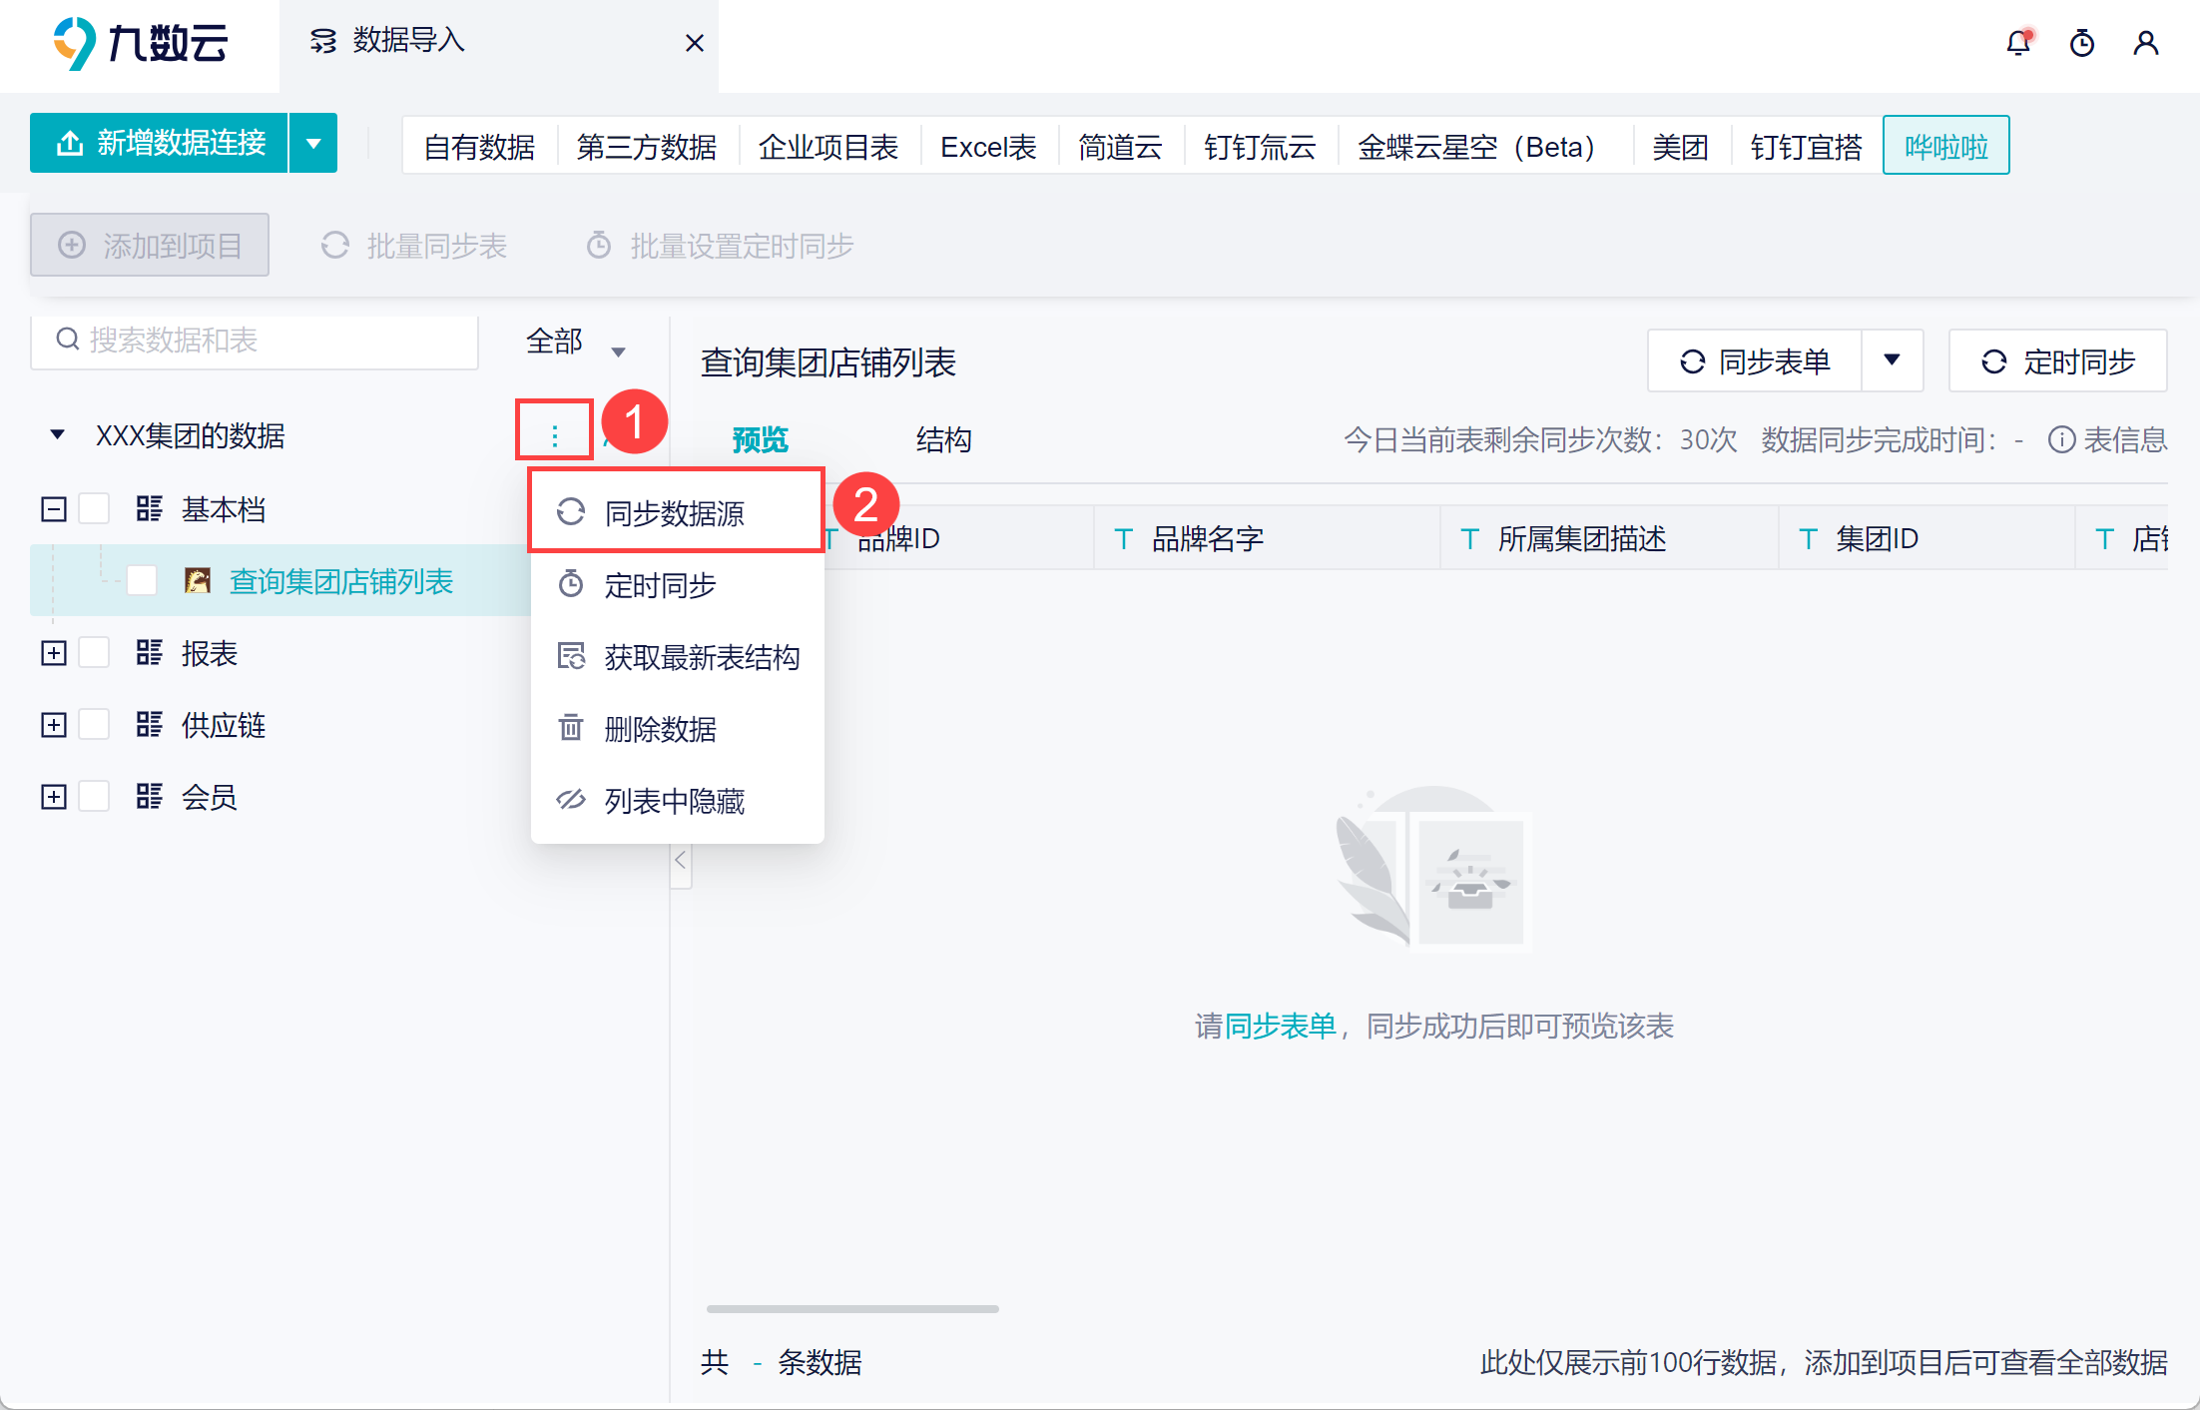Click trash icon for 删除数据
This screenshot has width=2200, height=1410.
pos(571,728)
